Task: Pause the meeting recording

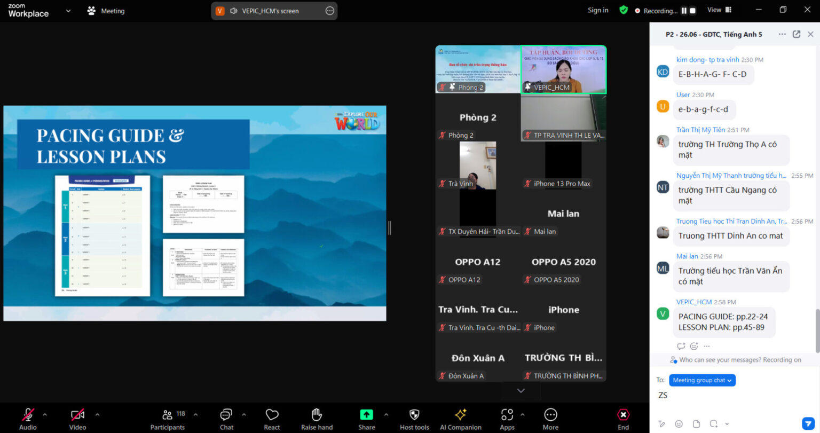Action: pos(683,11)
